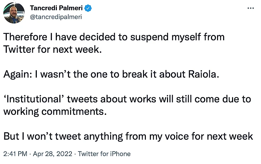This screenshot has height=164, width=261.
Task: Click the word 'Raiola' in the tweet
Action: pos(202,74)
